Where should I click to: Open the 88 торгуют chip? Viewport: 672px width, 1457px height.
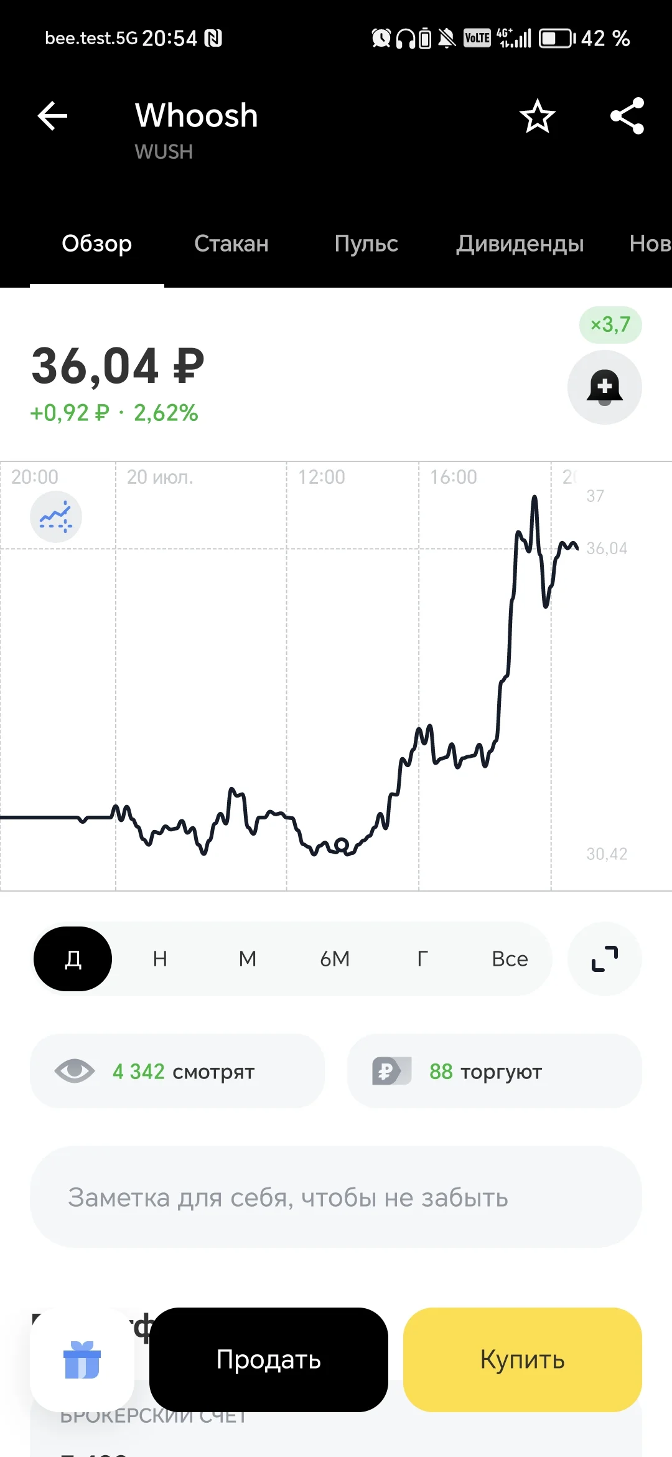(x=495, y=1071)
